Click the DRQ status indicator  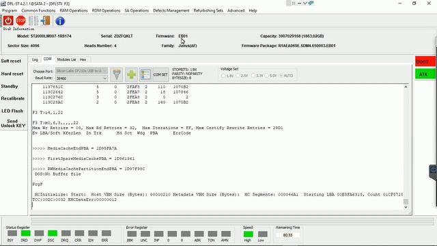(66, 233)
